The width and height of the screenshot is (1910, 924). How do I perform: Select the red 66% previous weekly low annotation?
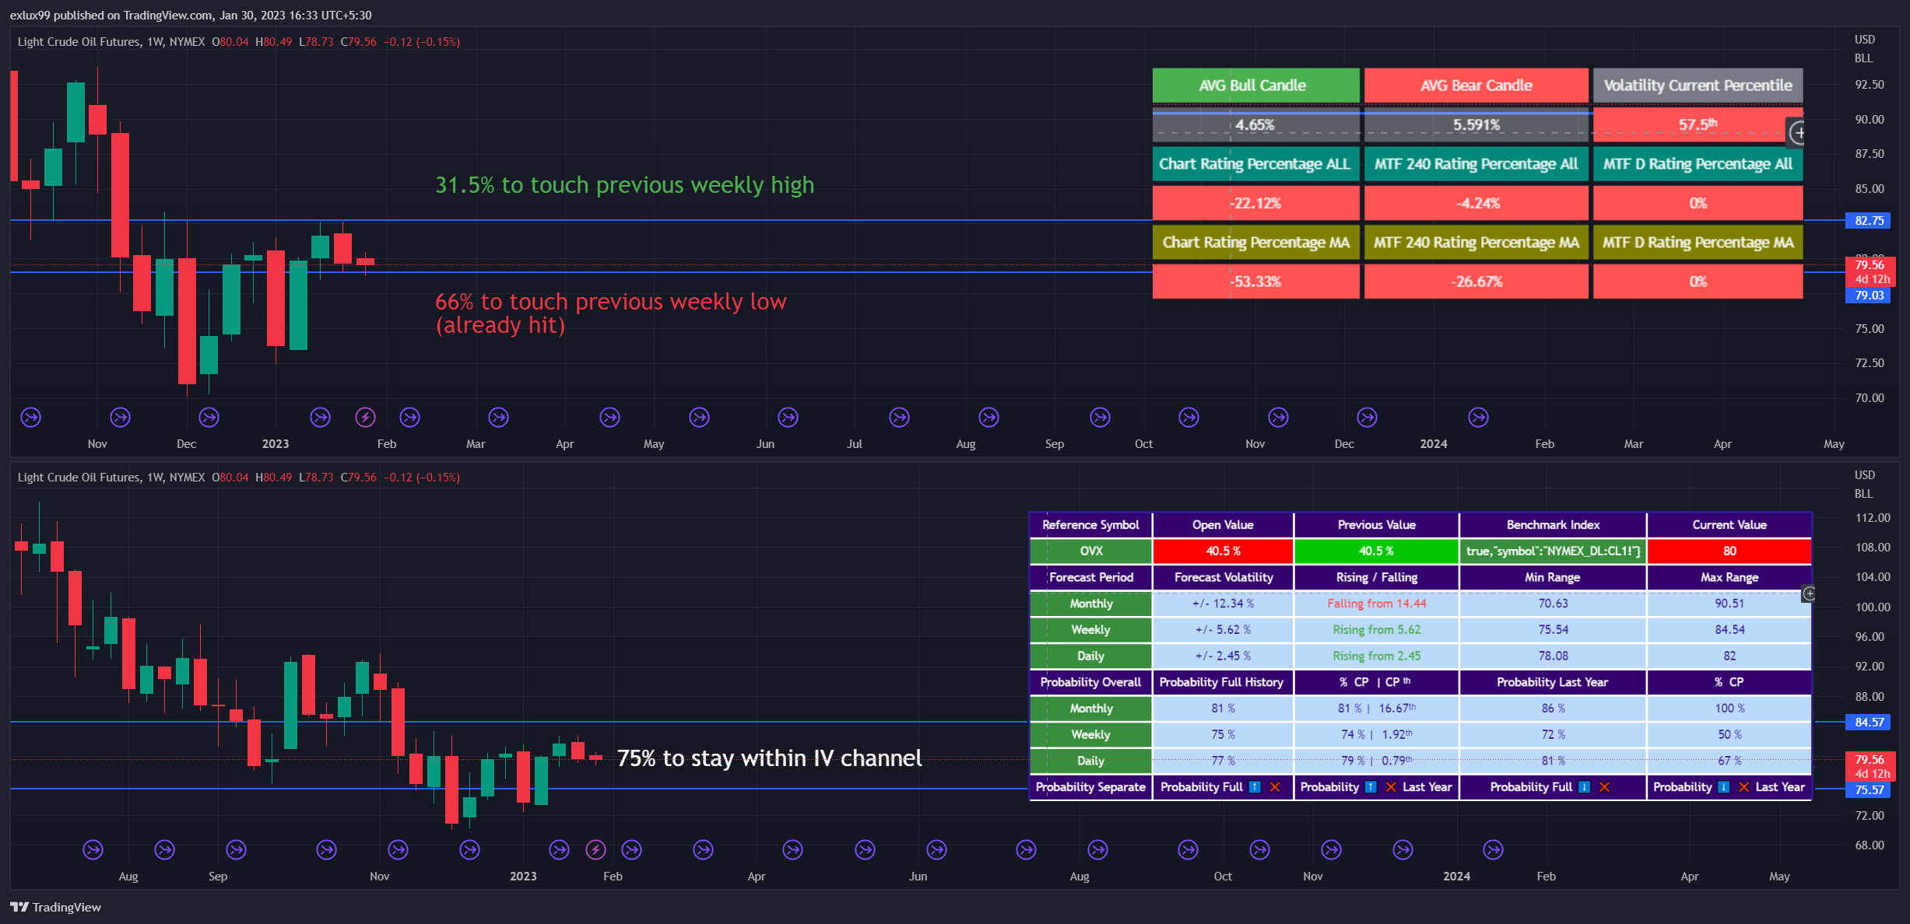611,313
